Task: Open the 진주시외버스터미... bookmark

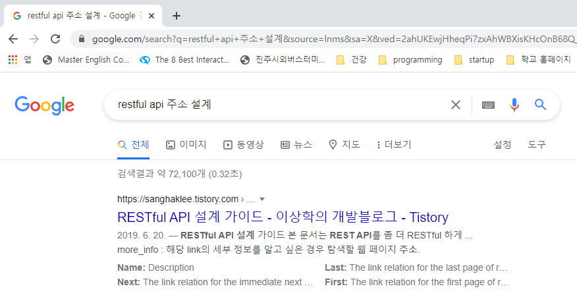Action: click(283, 60)
